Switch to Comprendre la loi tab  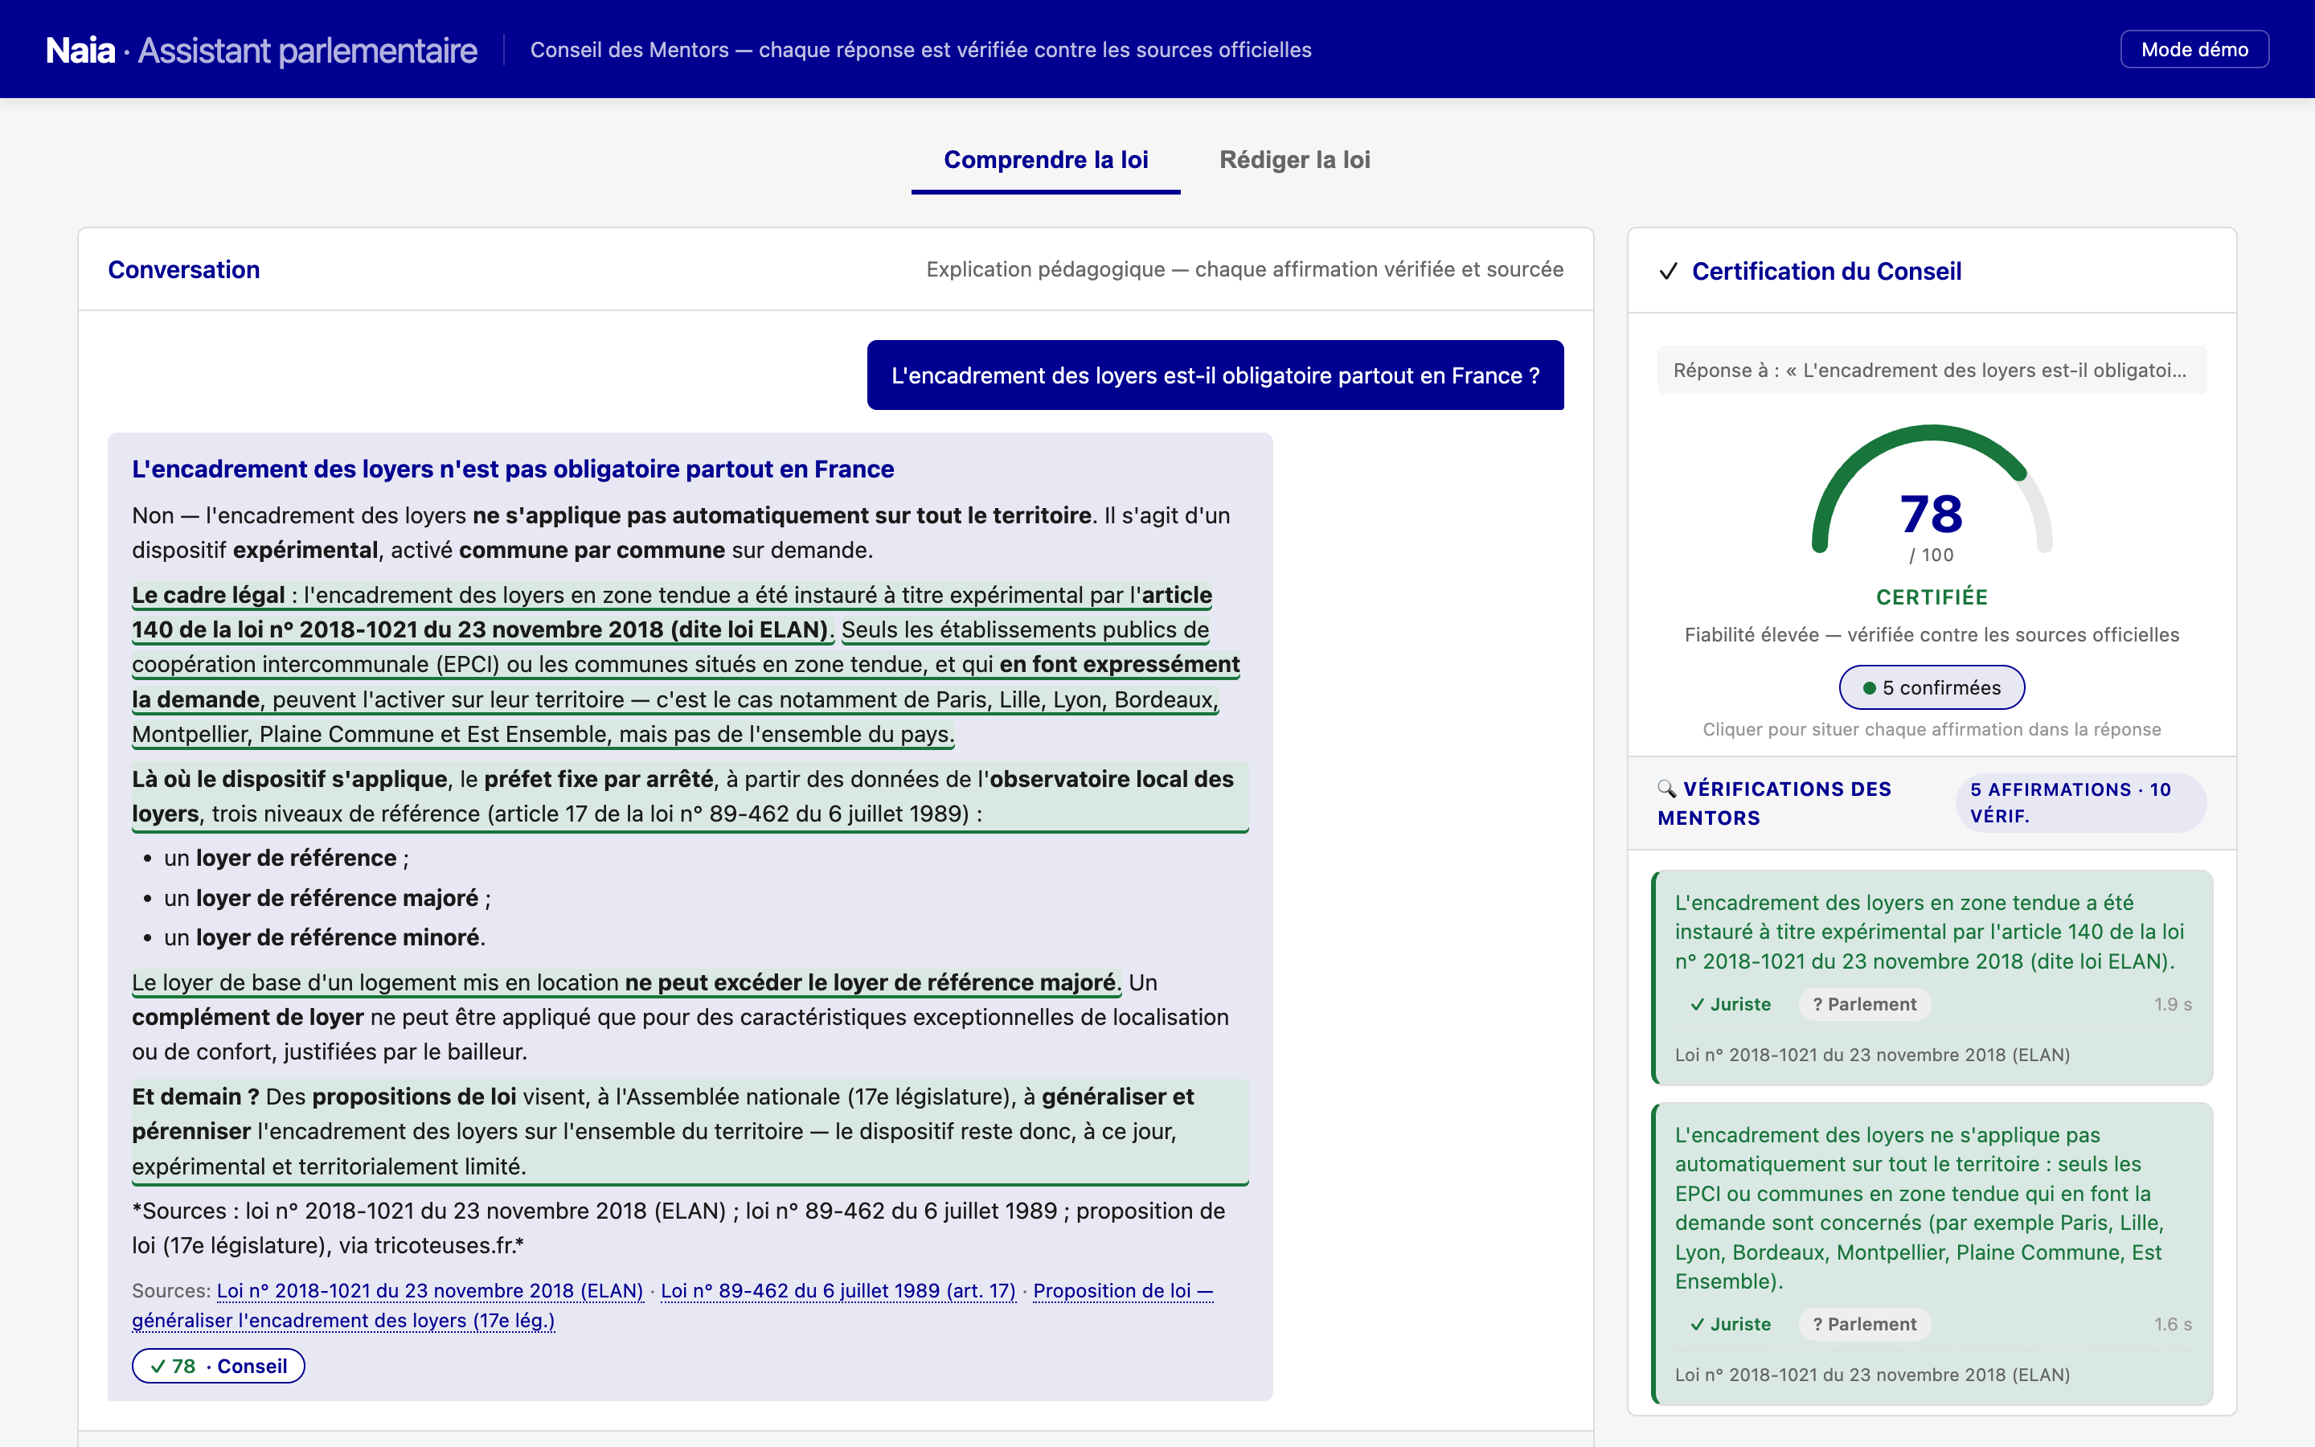[x=1046, y=160]
